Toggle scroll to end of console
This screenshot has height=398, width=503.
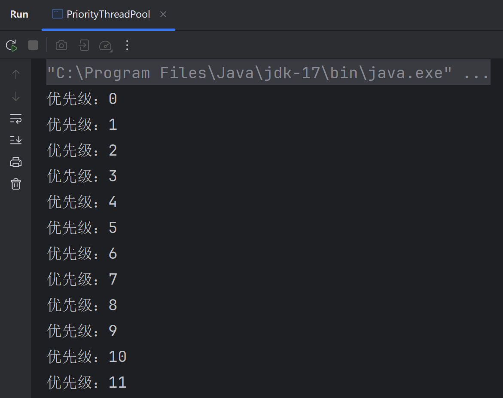tap(16, 140)
